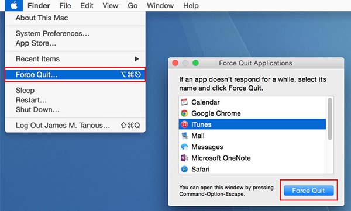This screenshot has width=351, height=211.
Task: Open the Go menu
Action: pos(133,5)
